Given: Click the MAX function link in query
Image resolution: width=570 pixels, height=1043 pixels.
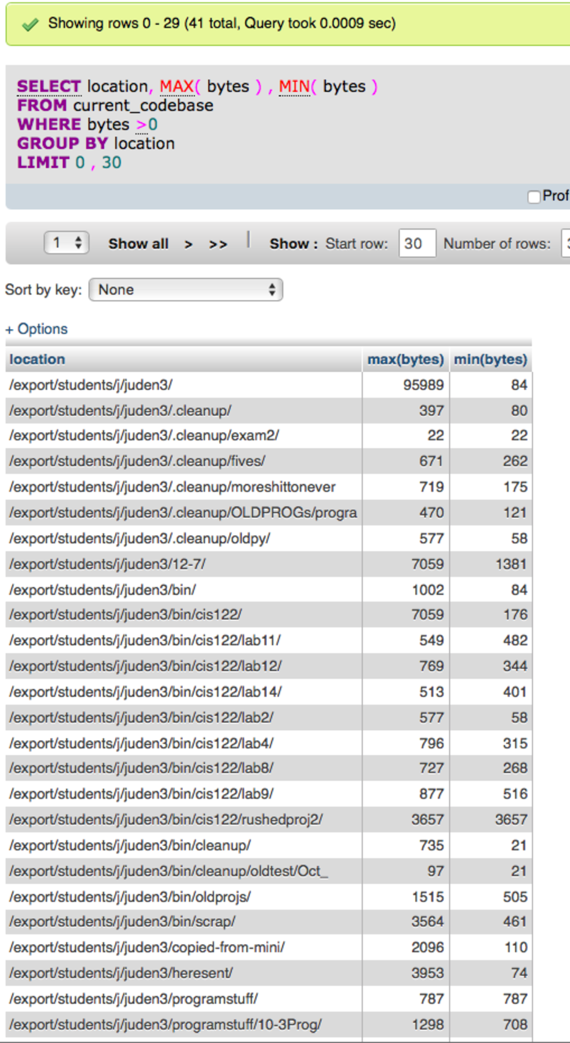Looking at the screenshot, I should tap(177, 87).
